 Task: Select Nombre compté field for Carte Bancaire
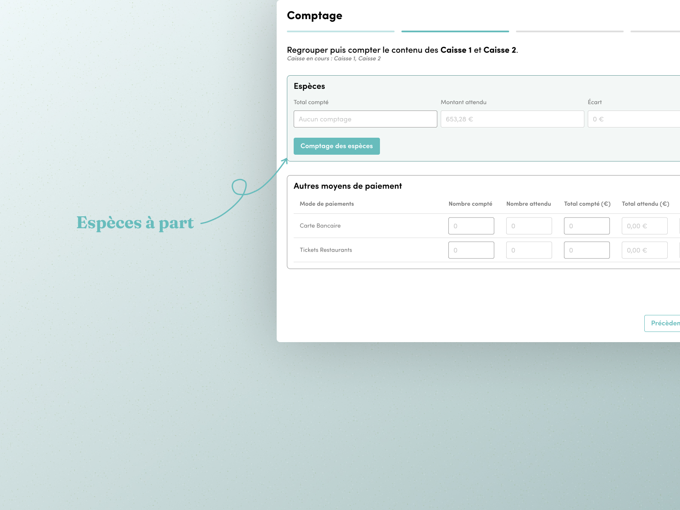[471, 226]
